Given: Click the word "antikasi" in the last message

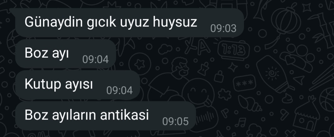Looking at the screenshot, I should tap(124, 115).
